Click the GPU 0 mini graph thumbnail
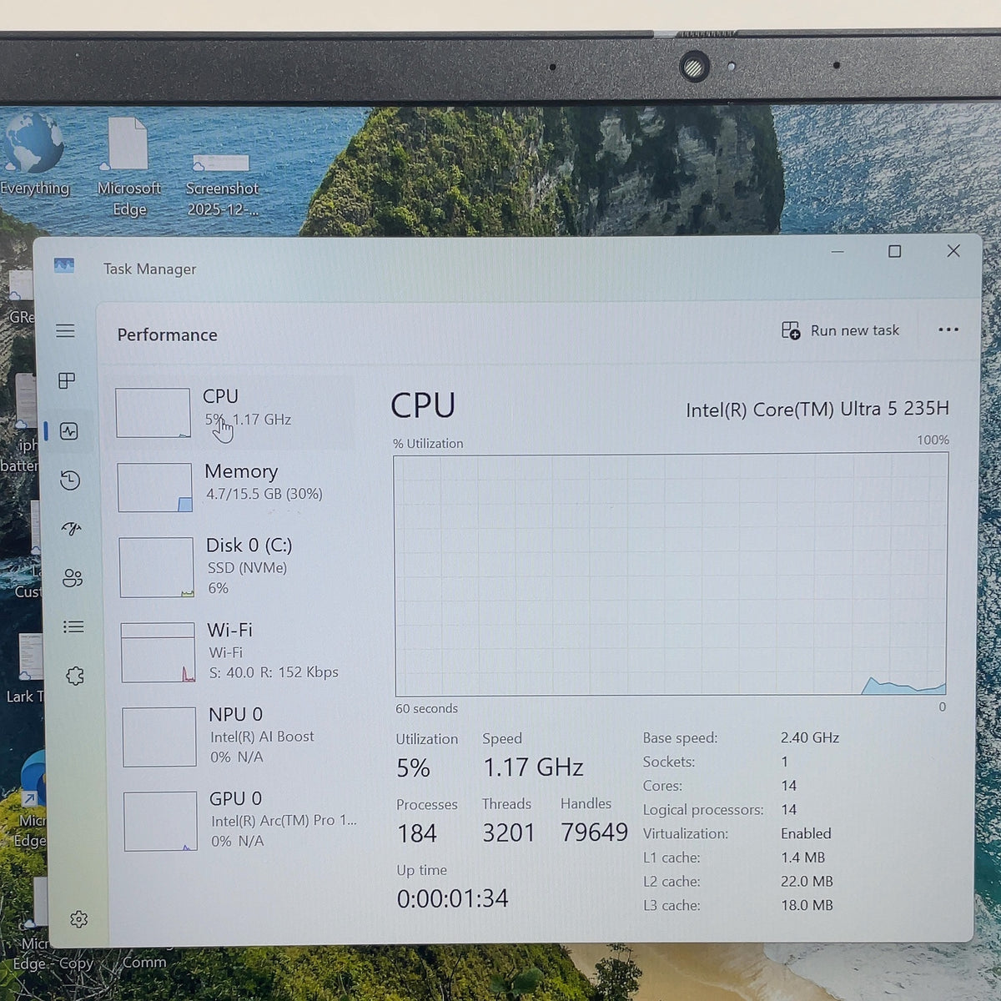 coord(161,821)
